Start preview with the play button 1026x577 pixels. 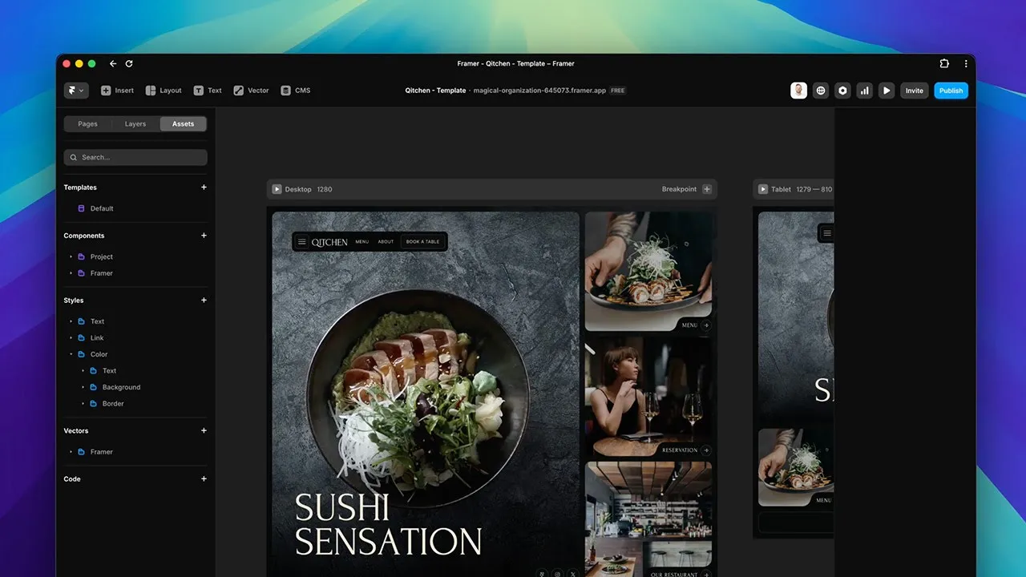[x=887, y=91]
